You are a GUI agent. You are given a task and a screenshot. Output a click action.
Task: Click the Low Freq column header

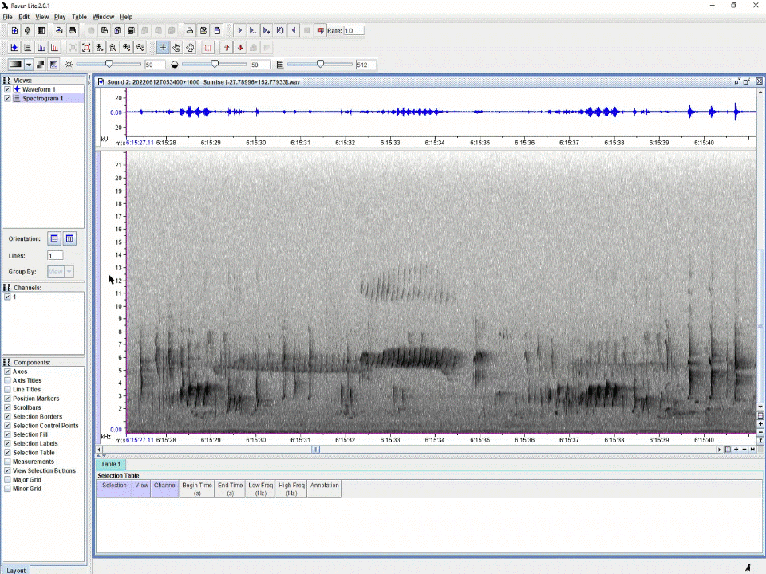click(x=260, y=489)
